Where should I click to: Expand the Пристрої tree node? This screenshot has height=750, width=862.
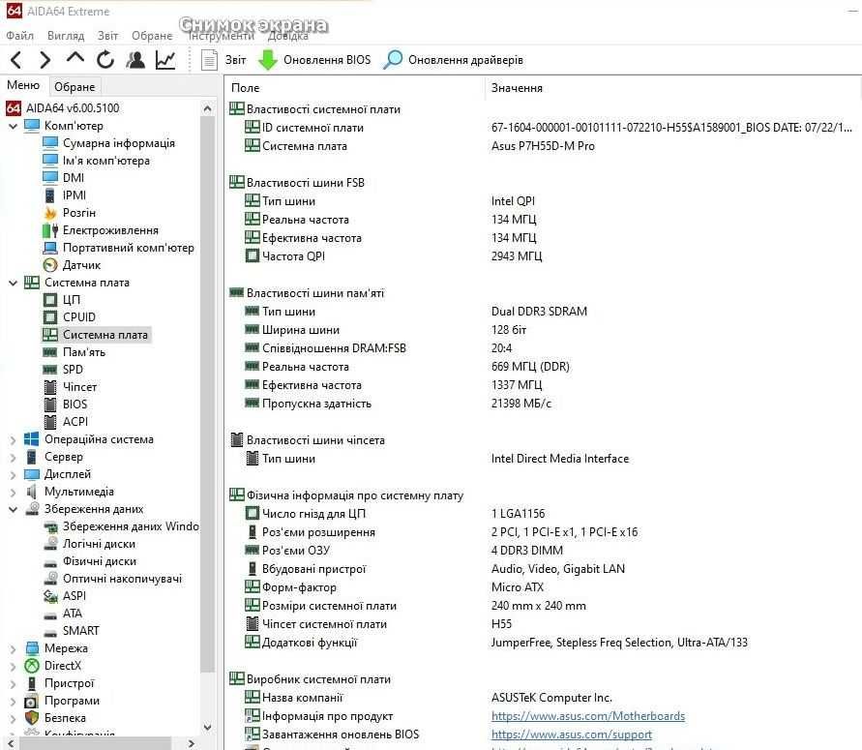tap(14, 683)
